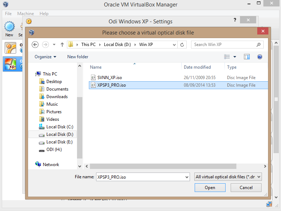The image size is (281, 211).
Task: Open the Organize menu
Action: click(x=45, y=57)
